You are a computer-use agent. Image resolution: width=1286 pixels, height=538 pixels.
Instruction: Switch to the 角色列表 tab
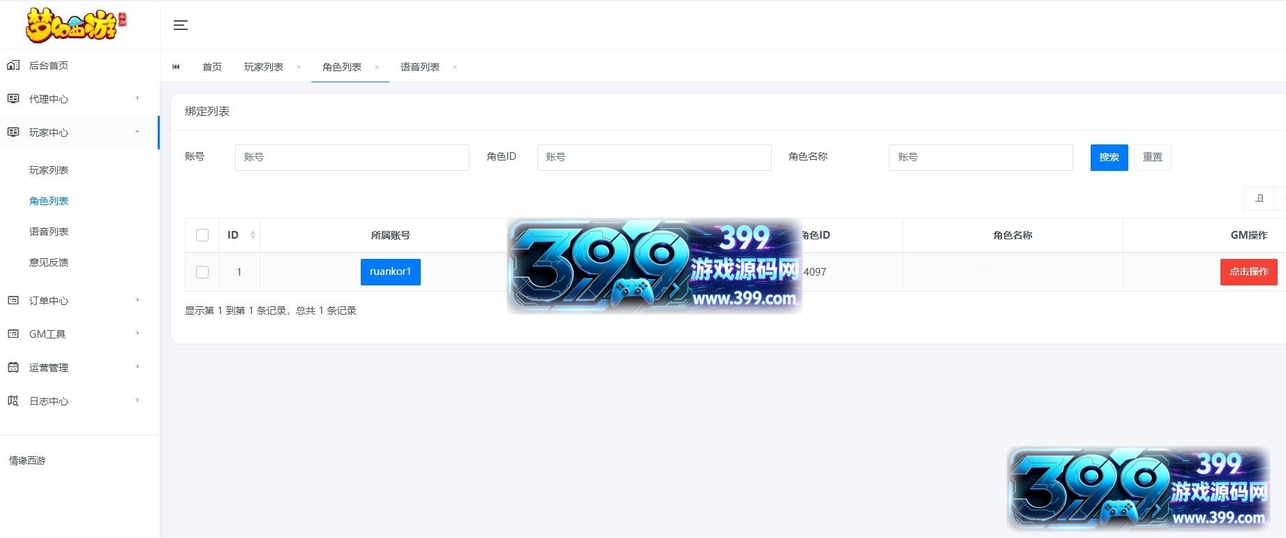pyautogui.click(x=342, y=67)
